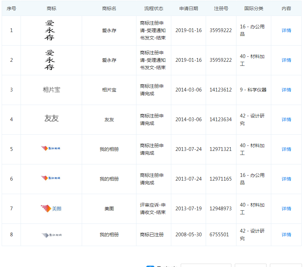Click the input field at the page bottom
This screenshot has height=267, width=303.
(x=206, y=266)
